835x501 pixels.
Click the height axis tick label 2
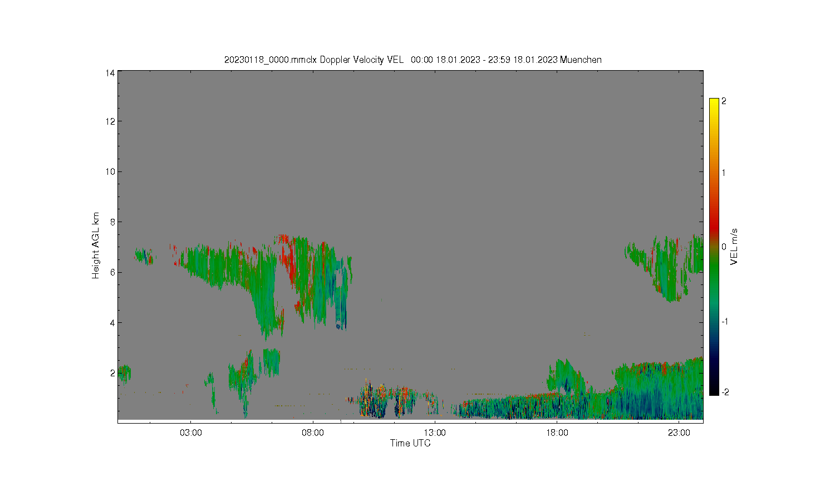click(112, 373)
